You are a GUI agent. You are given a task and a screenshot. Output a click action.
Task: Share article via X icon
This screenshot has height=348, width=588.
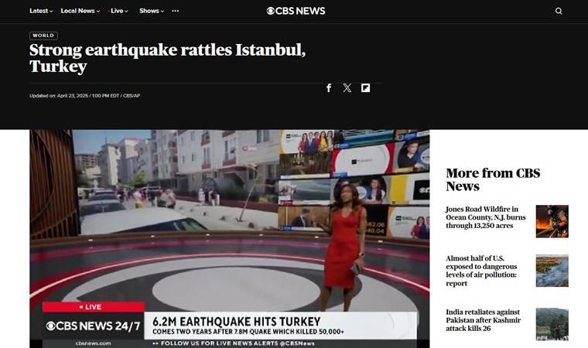[347, 88]
